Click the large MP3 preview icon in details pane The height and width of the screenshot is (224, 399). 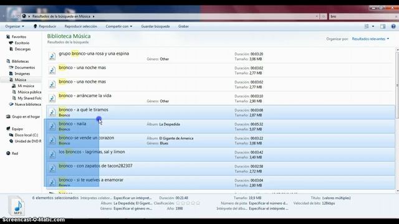pos(17,206)
